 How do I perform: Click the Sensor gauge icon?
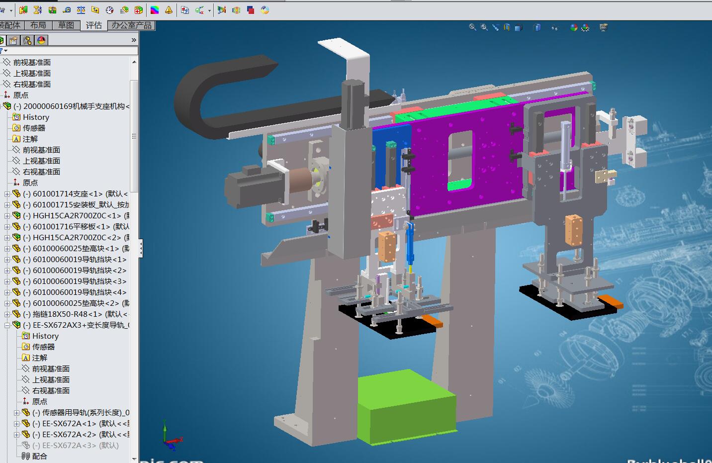(x=110, y=9)
